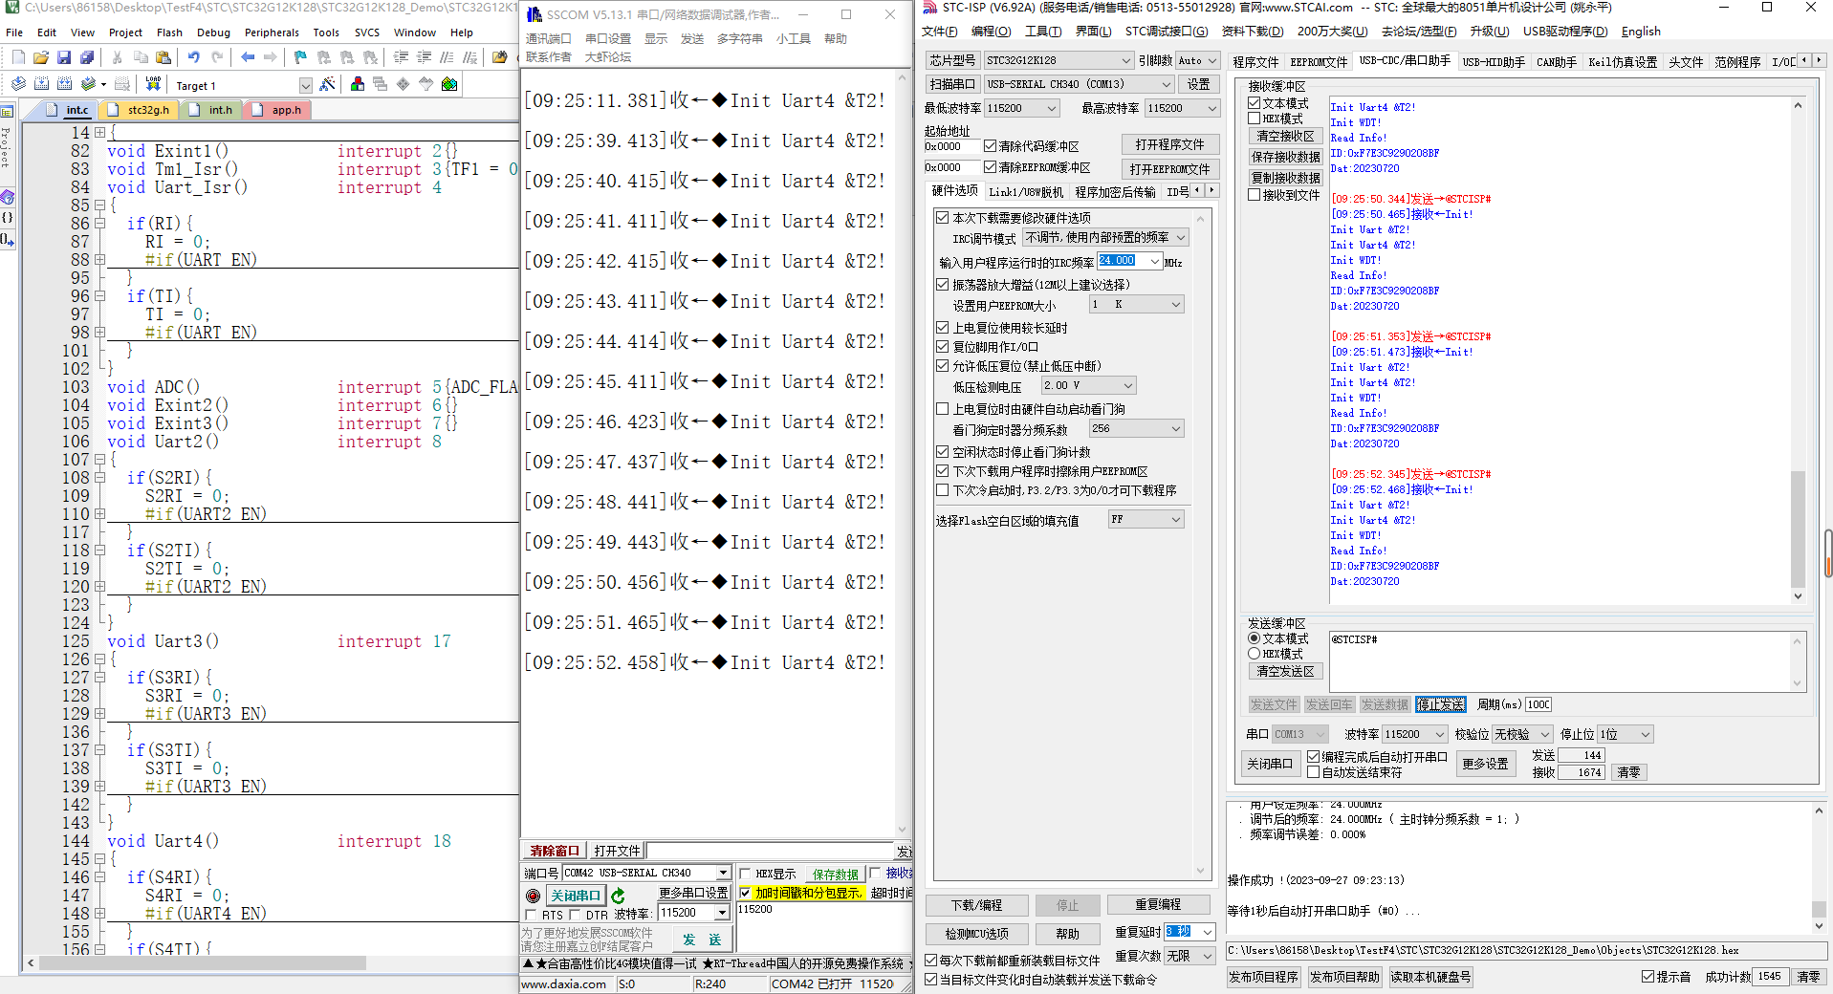Viewport: 1833px width, 994px height.
Task: Switch to the app.h tab in Keil
Action: coord(276,110)
